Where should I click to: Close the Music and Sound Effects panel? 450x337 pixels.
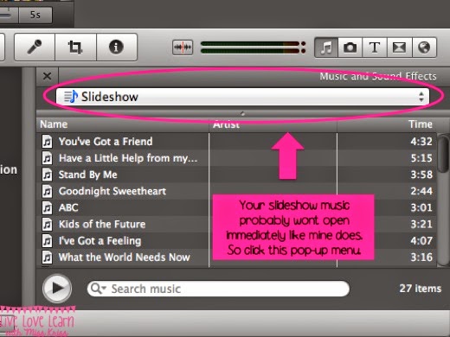(x=47, y=76)
